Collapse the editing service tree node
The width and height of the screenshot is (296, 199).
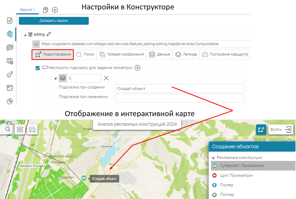pos(25,35)
